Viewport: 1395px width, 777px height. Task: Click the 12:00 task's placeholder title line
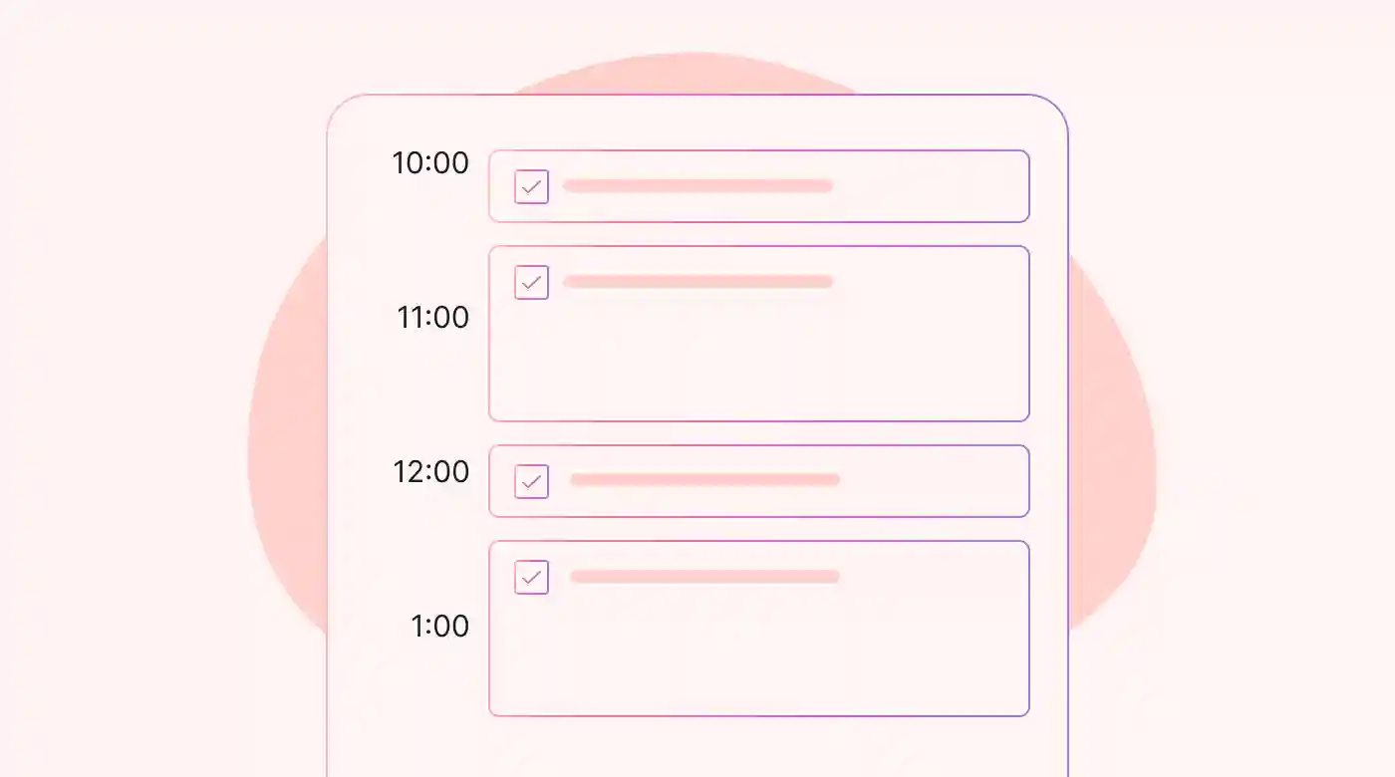pos(704,479)
